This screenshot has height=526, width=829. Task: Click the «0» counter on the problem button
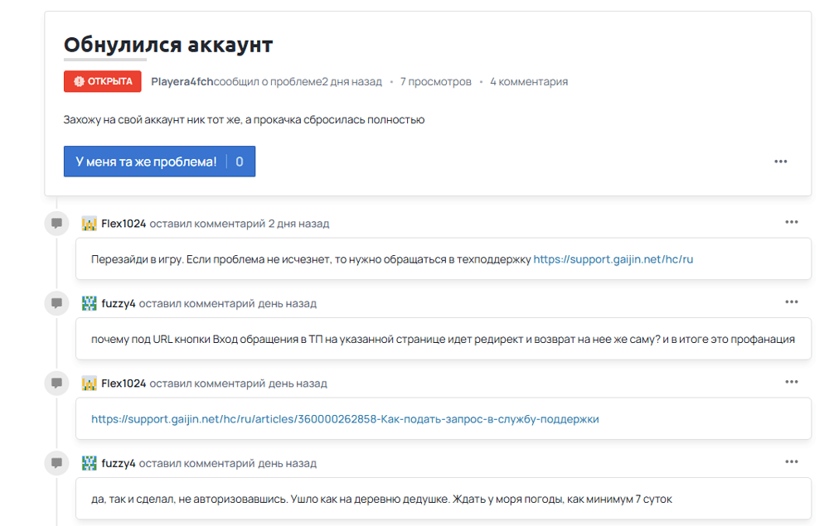coord(239,162)
